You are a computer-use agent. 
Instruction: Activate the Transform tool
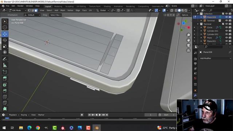pyautogui.click(x=5, y=52)
